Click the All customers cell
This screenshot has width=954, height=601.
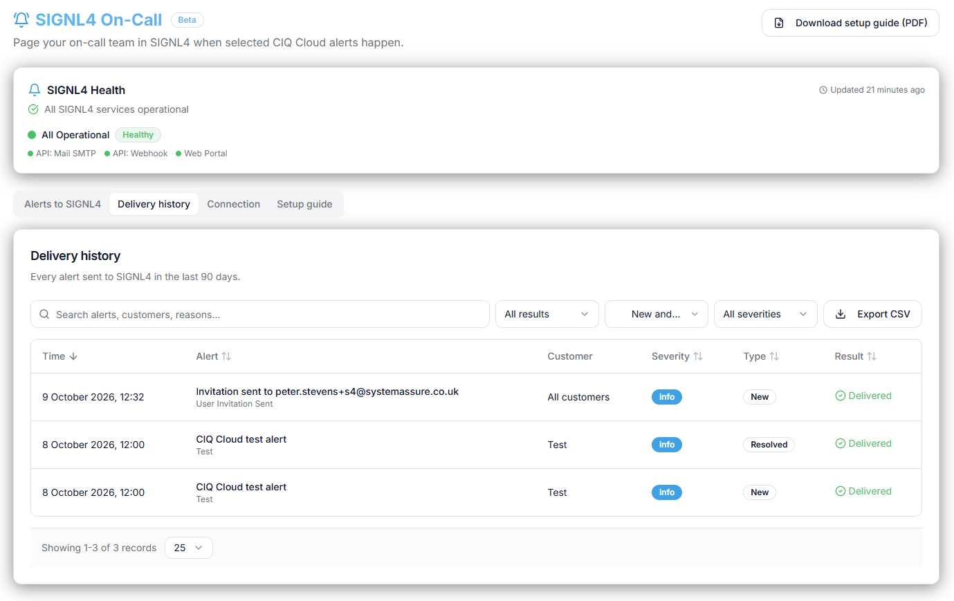point(578,397)
